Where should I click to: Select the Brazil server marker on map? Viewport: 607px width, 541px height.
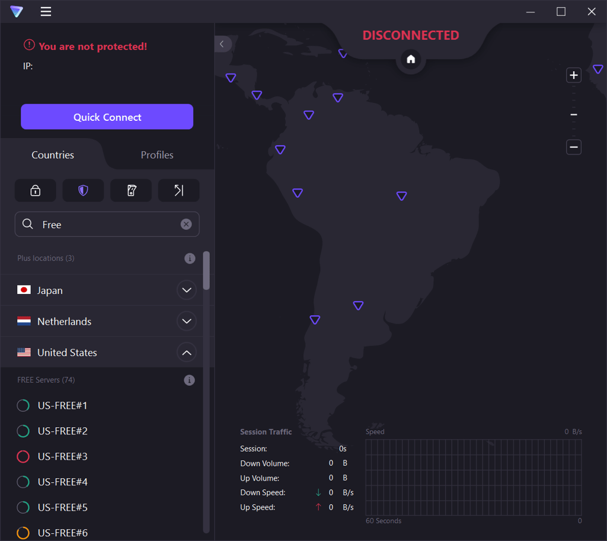click(401, 196)
